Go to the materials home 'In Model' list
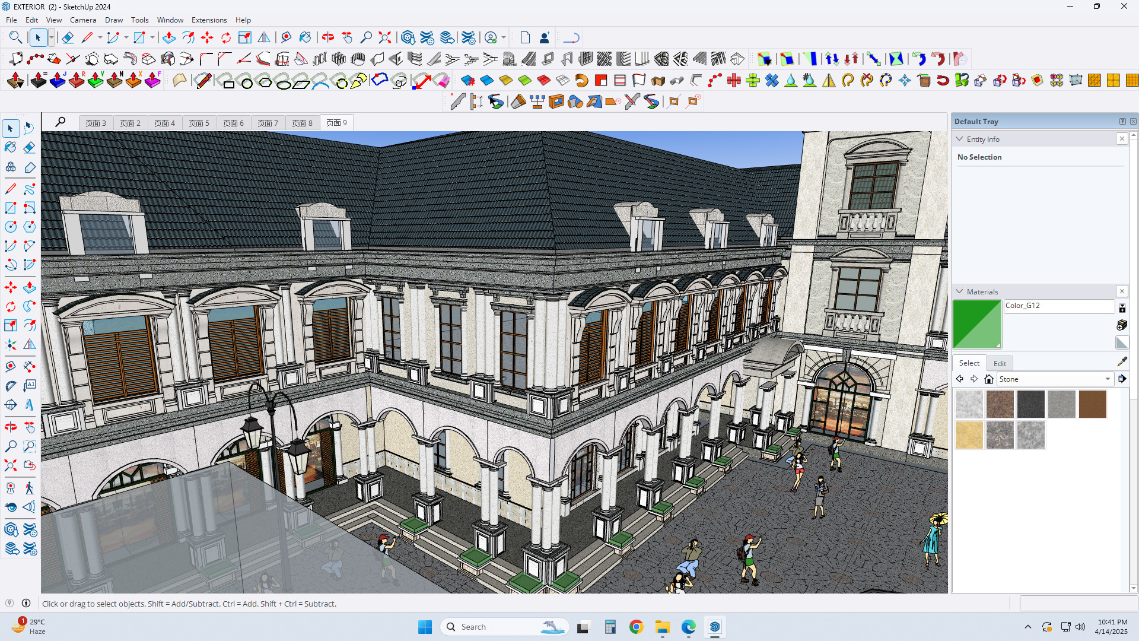1139x641 pixels. tap(988, 379)
